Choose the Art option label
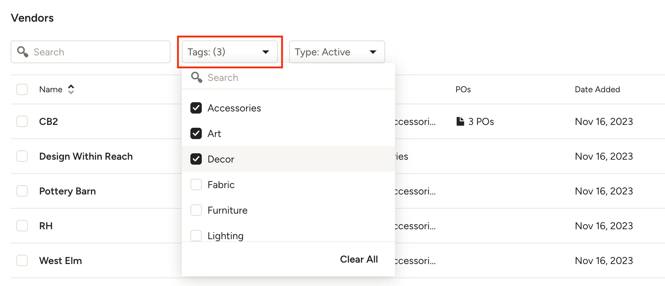 214,133
